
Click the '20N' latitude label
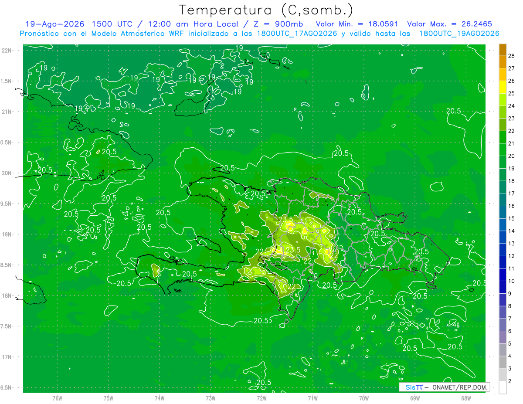tap(7, 173)
